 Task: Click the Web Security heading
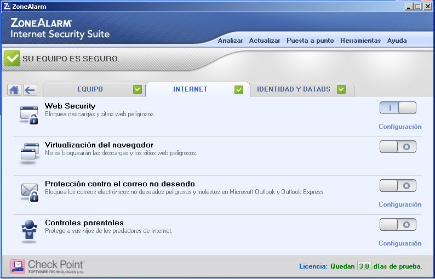click(x=70, y=106)
